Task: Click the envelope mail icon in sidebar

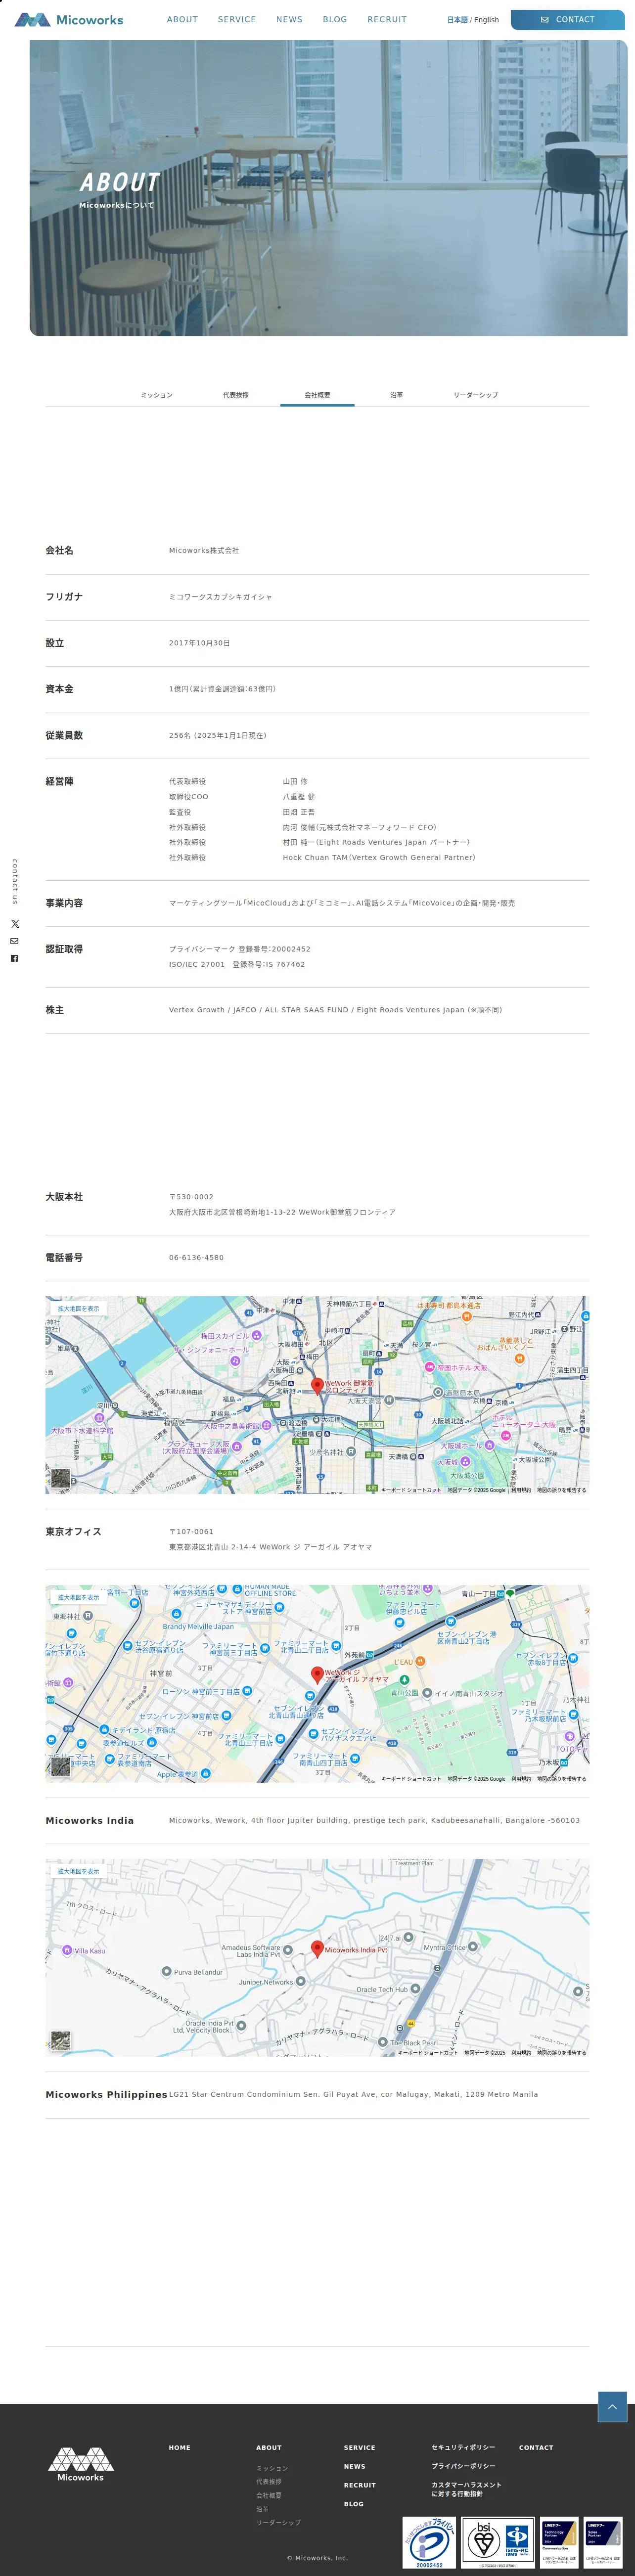Action: [14, 941]
